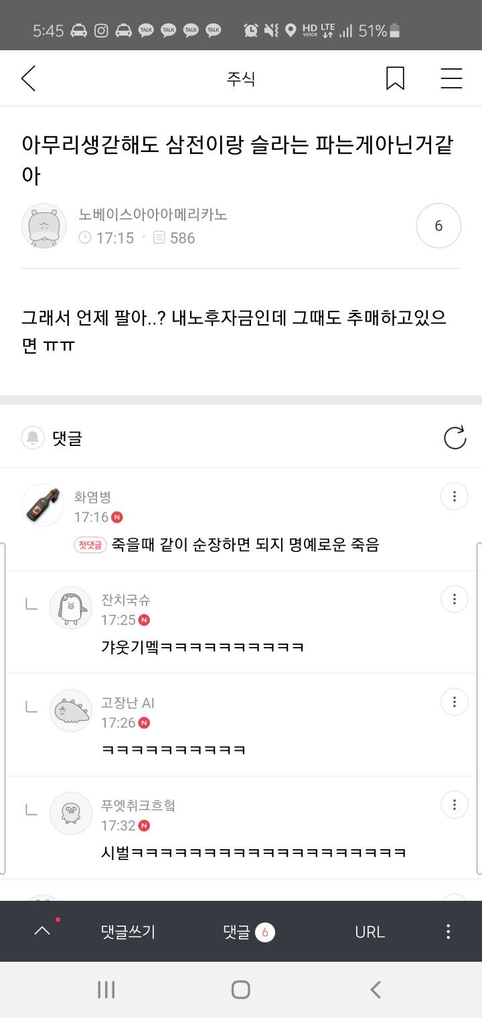
Task: View 화염병's bottle avatar
Action: point(43,505)
